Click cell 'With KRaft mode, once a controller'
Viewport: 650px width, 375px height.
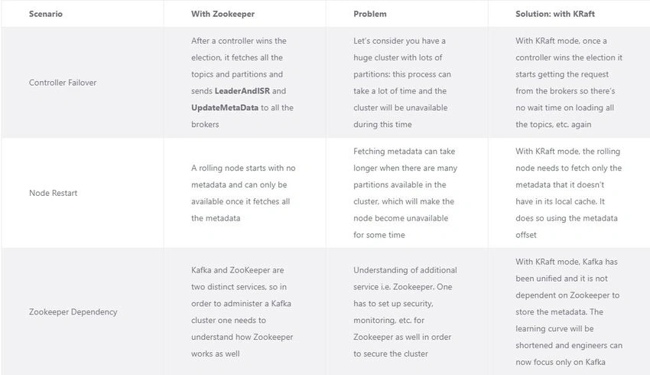pyautogui.click(x=569, y=83)
